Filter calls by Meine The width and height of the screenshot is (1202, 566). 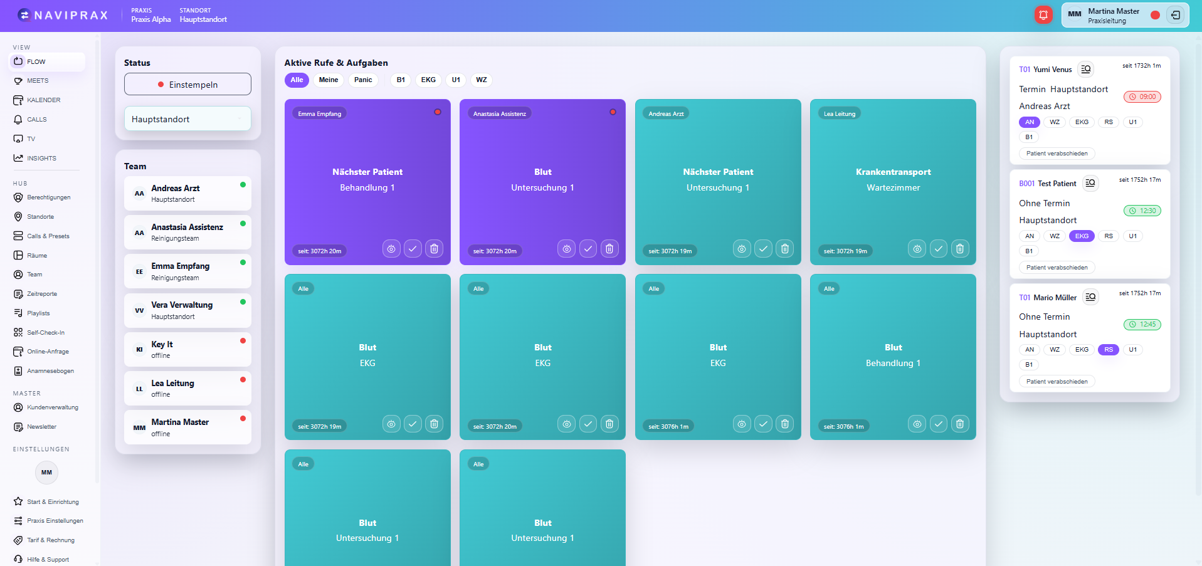[x=328, y=80]
